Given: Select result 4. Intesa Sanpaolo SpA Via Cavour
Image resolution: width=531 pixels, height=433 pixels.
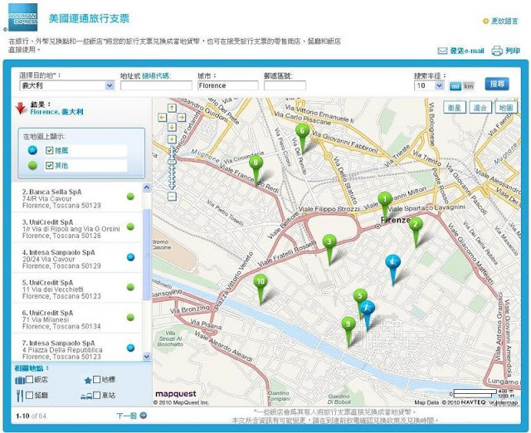Looking at the screenshot, I should click(77, 258).
